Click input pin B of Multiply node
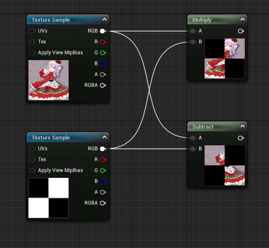The width and height of the screenshot is (269, 248). point(193,42)
